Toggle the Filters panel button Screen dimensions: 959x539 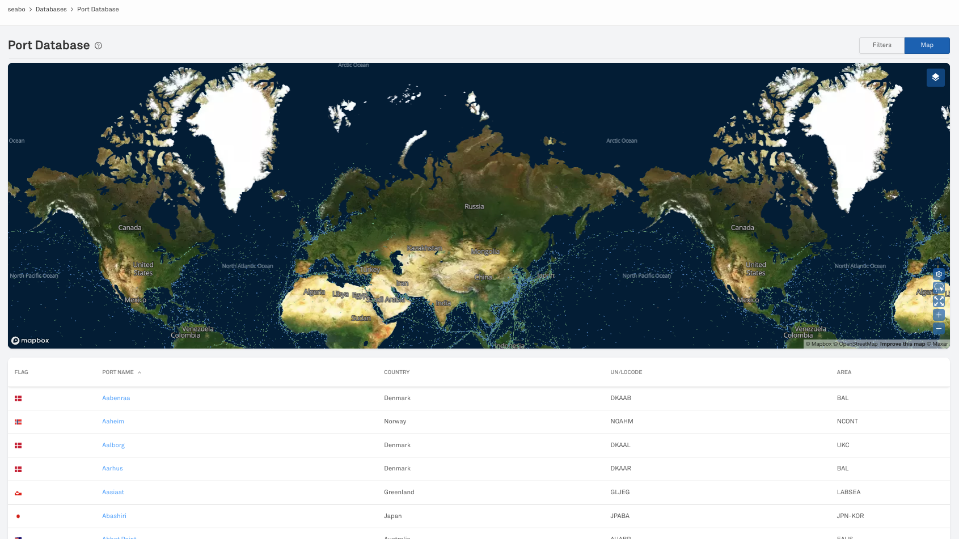(881, 45)
